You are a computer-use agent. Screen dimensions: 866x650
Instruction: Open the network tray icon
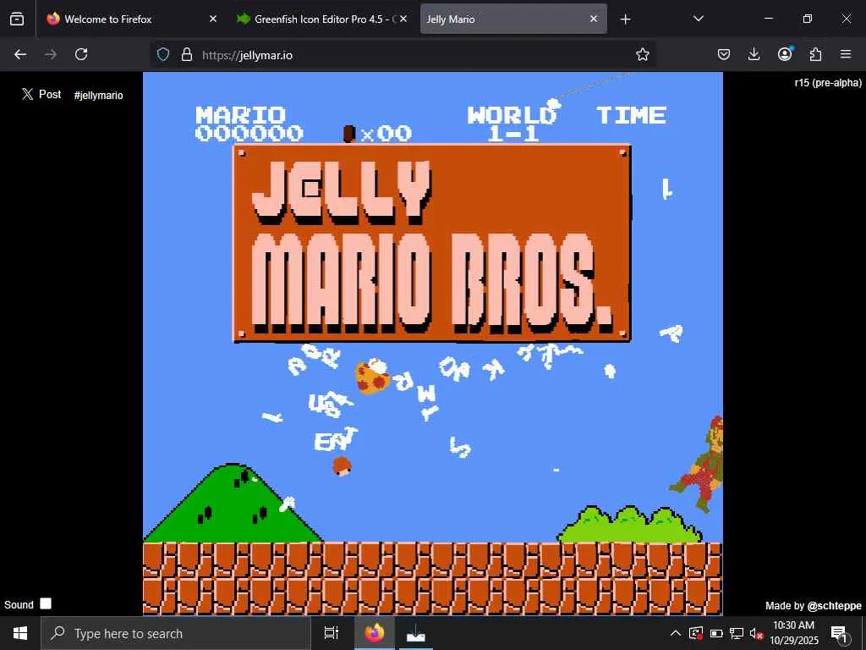tap(737, 633)
